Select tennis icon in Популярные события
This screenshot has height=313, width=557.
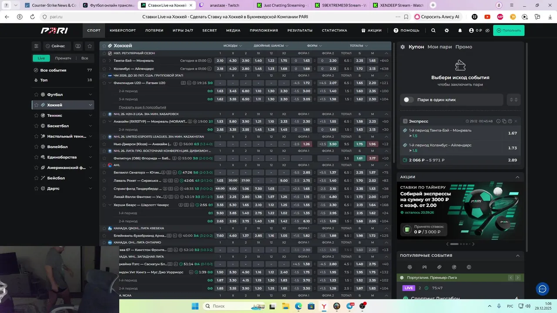coord(454,267)
